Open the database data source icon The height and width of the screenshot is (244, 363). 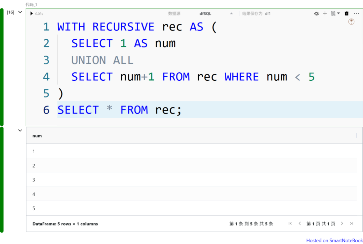333,13
